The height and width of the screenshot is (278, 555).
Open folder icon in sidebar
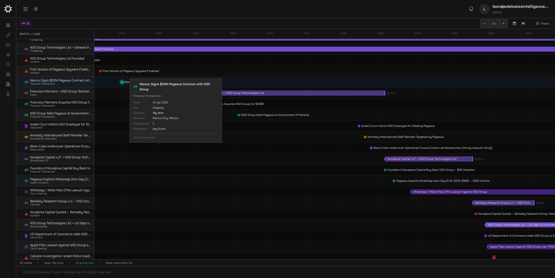point(8,45)
